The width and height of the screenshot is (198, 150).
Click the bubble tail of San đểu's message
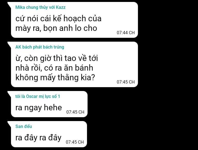(x=10, y=123)
